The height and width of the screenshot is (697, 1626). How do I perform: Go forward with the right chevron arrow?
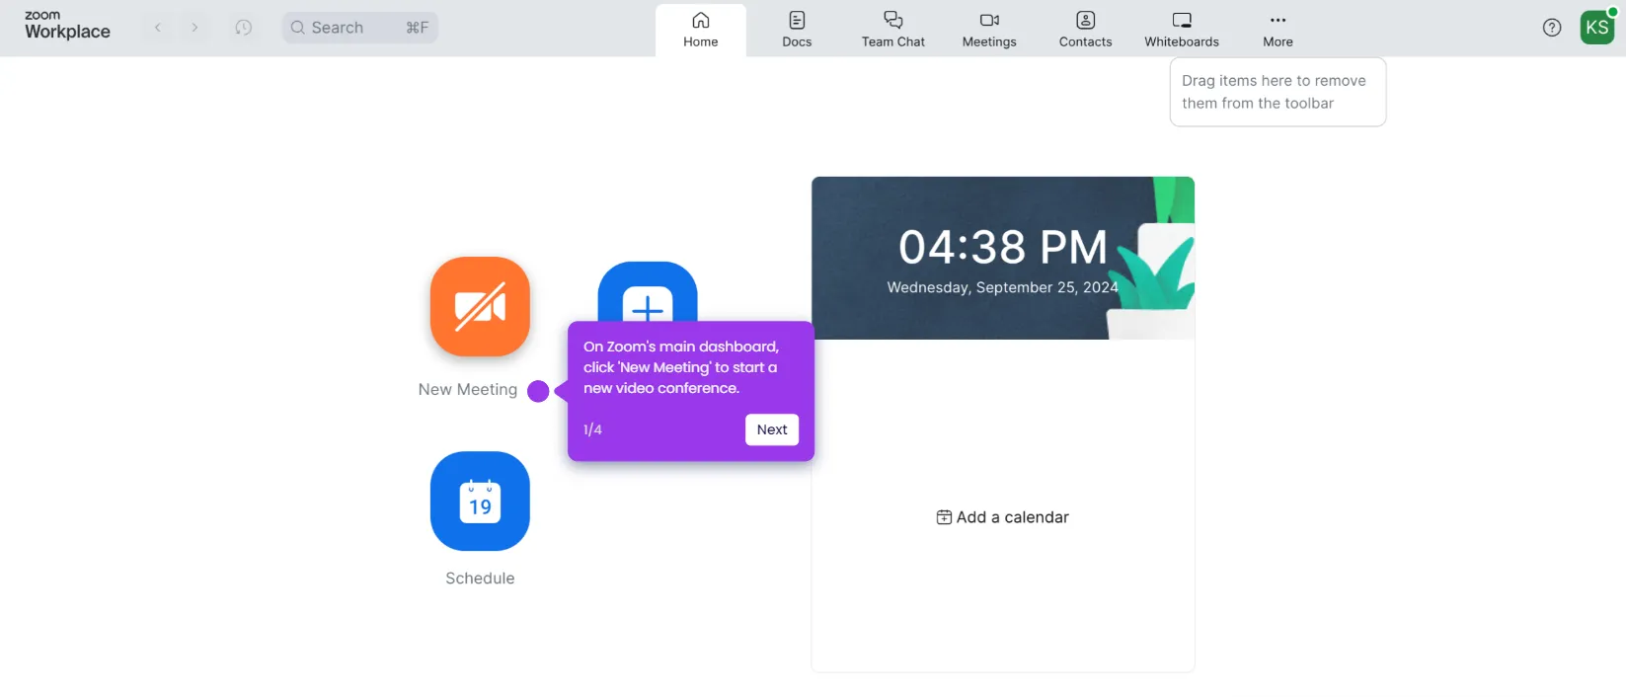[x=194, y=28]
